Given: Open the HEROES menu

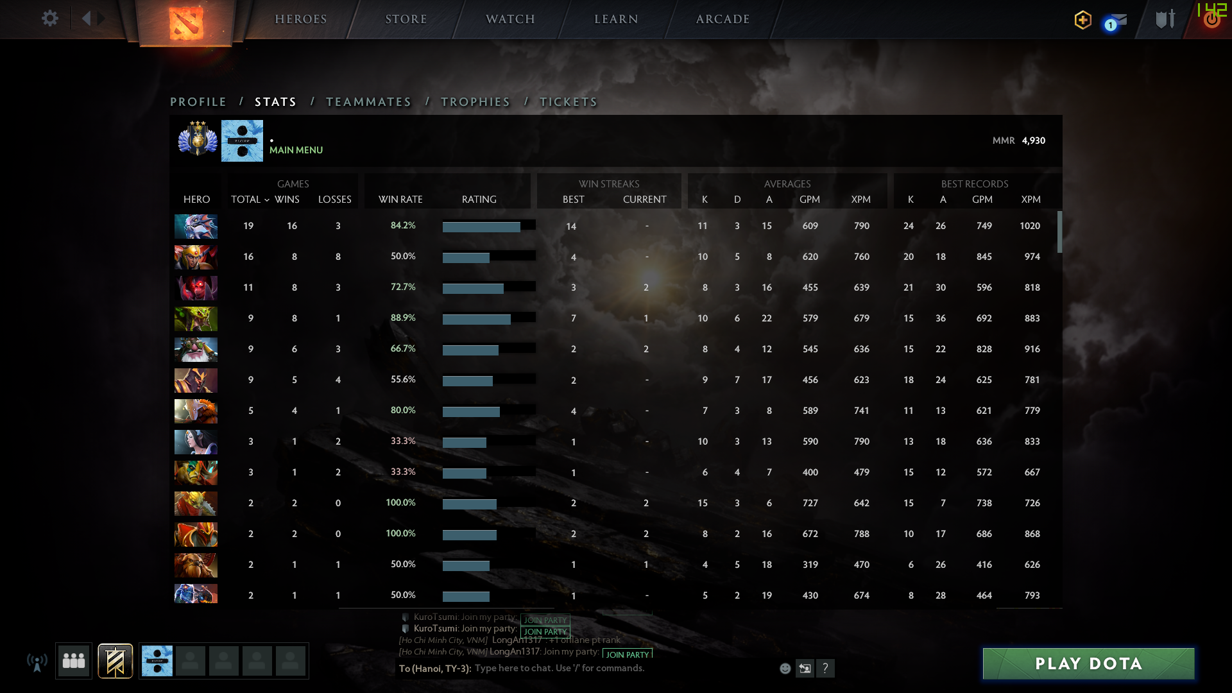Looking at the screenshot, I should (x=301, y=19).
